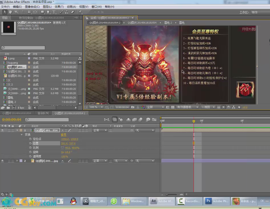270x209 pixels.
Task: Open the composition mini-flowchart in the timeline
Action: (x=107, y=120)
